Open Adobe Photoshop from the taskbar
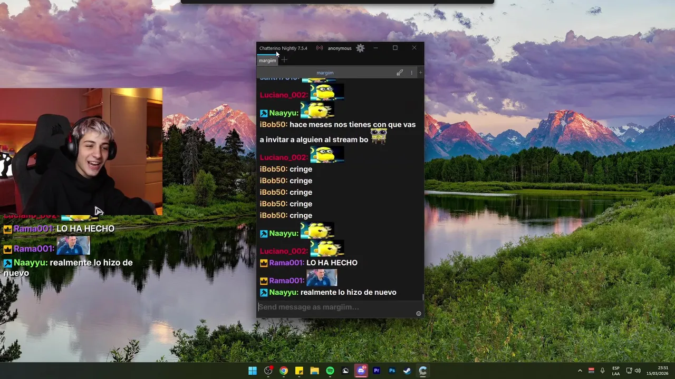675x379 pixels. click(x=392, y=371)
